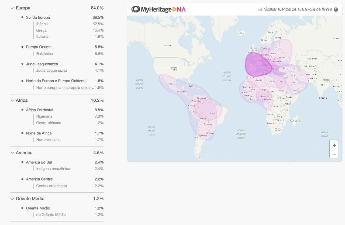Collapse the Oriente Médio section
This screenshot has width=345, height=225.
tap(12, 199)
